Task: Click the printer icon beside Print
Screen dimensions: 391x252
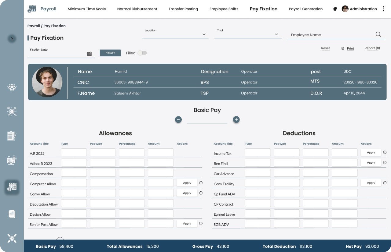Action: coord(342,48)
